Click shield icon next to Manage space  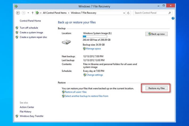click(84, 48)
